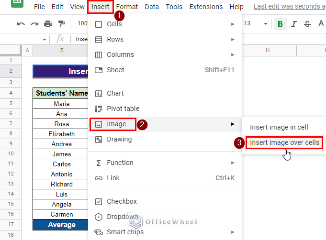Select the Average cell in column B
This screenshot has width=326, height=240.
[x=62, y=225]
